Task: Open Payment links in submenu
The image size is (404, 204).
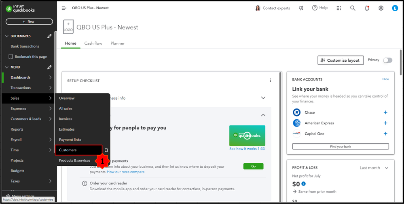Action: pyautogui.click(x=70, y=140)
